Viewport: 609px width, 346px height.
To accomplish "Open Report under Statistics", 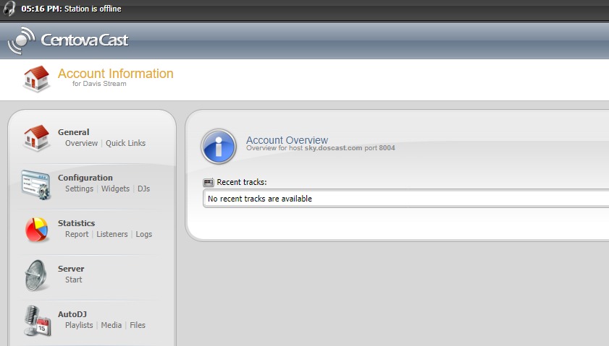I will (x=77, y=234).
